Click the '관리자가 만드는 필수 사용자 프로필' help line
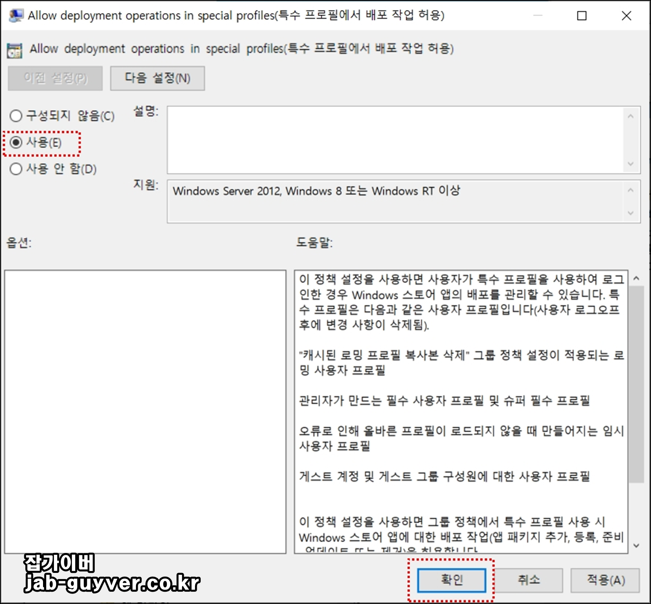The image size is (651, 604). [444, 401]
